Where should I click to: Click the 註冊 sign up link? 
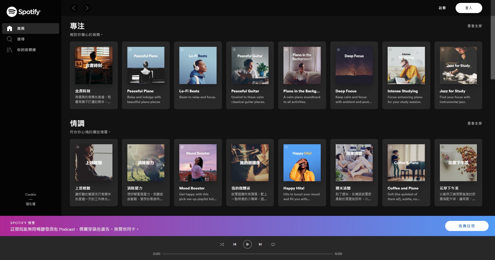442,8
